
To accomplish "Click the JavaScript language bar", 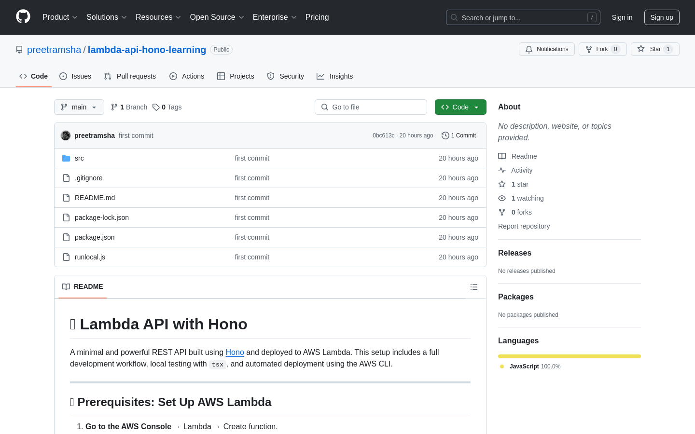I will [570, 356].
